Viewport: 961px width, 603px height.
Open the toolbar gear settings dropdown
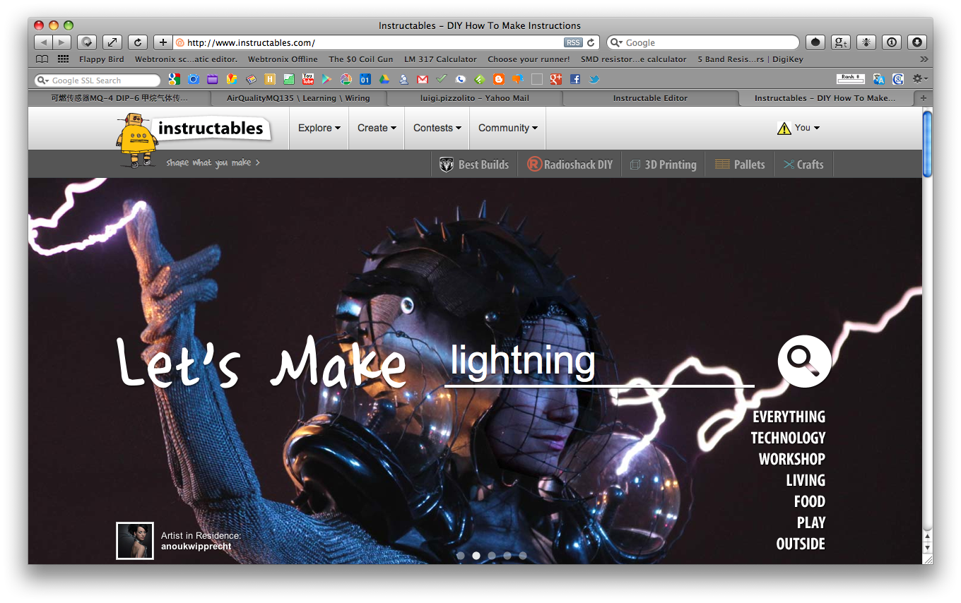[x=919, y=79]
